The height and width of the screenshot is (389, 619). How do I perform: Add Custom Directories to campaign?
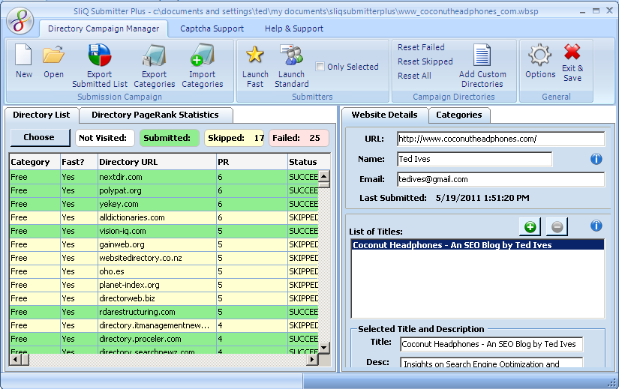tap(482, 66)
